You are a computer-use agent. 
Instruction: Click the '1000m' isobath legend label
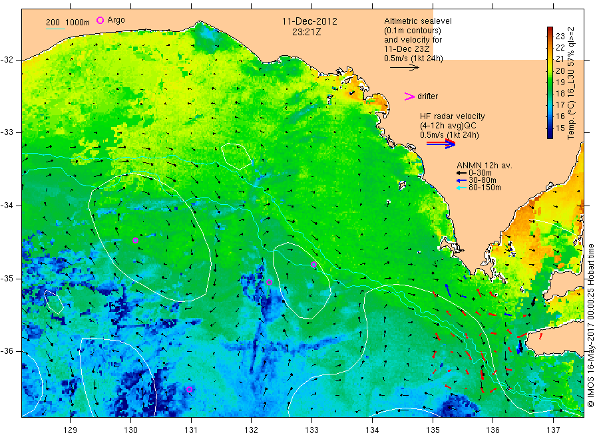click(x=78, y=23)
